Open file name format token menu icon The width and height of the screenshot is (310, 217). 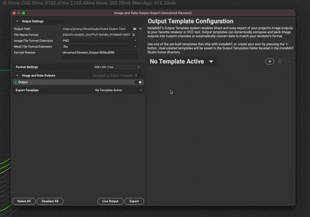click(x=134, y=35)
